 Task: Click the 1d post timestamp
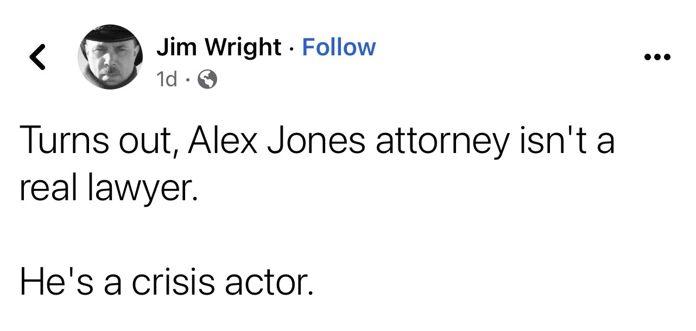(x=166, y=80)
